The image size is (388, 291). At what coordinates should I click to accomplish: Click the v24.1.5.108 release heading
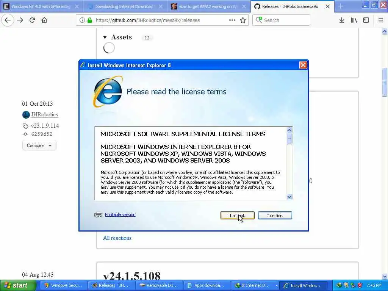point(131,276)
